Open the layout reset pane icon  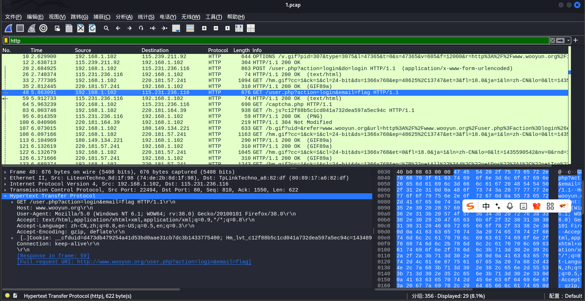[251, 28]
